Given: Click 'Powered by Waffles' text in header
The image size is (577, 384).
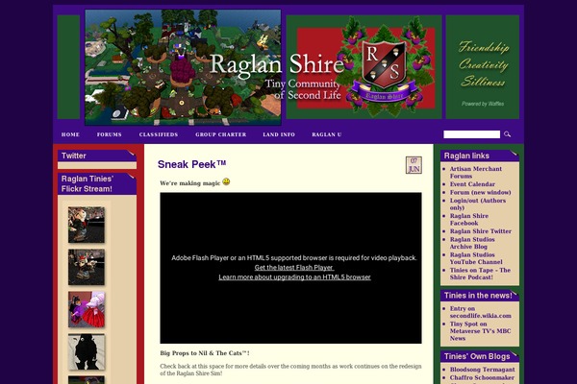Looking at the screenshot, I should click(x=483, y=104).
